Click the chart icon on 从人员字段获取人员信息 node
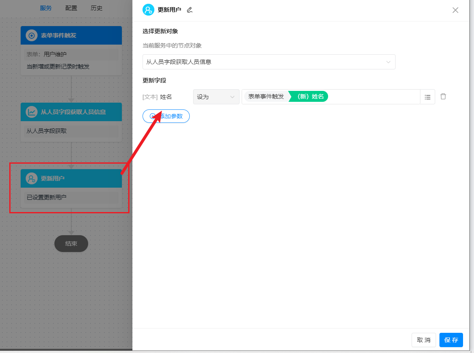474x353 pixels. point(31,111)
